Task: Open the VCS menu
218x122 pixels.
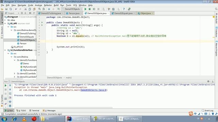Action: (75, 5)
